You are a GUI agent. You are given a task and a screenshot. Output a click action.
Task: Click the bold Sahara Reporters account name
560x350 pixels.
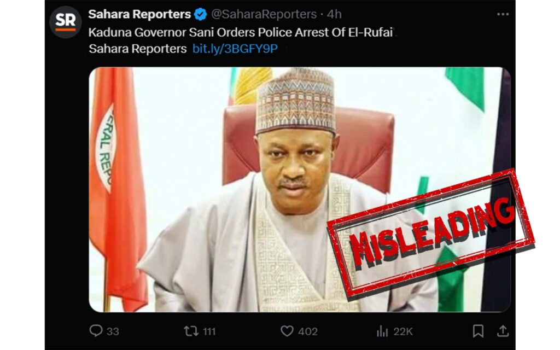[139, 14]
